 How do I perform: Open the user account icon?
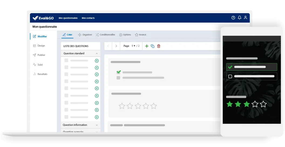[245, 17]
